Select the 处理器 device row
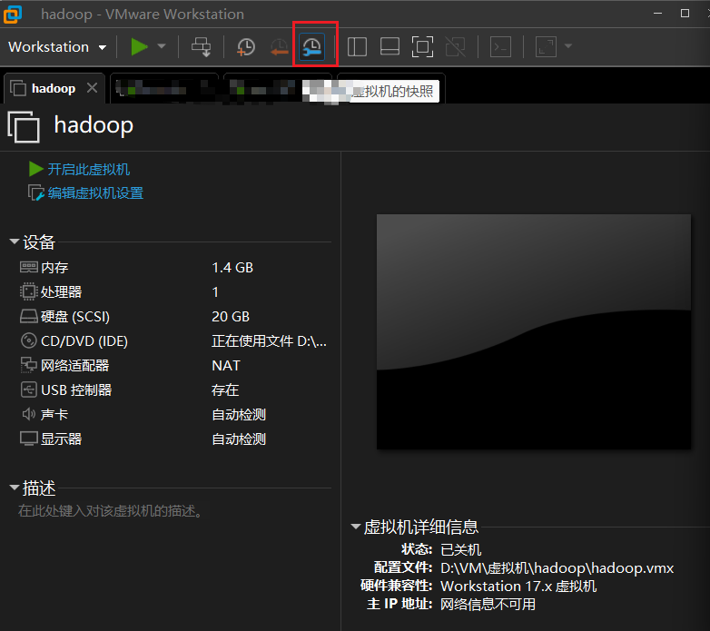The image size is (710, 631). pos(174,292)
